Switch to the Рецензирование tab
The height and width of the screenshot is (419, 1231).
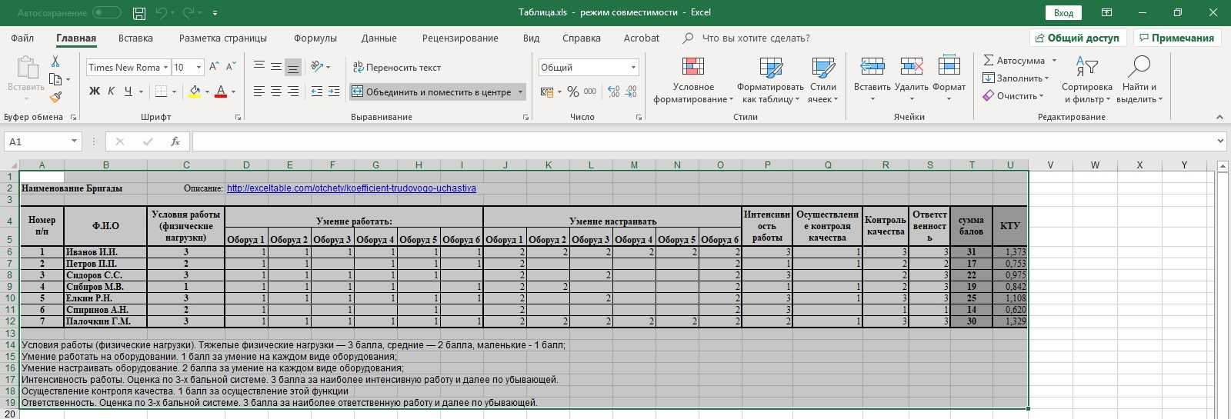(x=460, y=38)
